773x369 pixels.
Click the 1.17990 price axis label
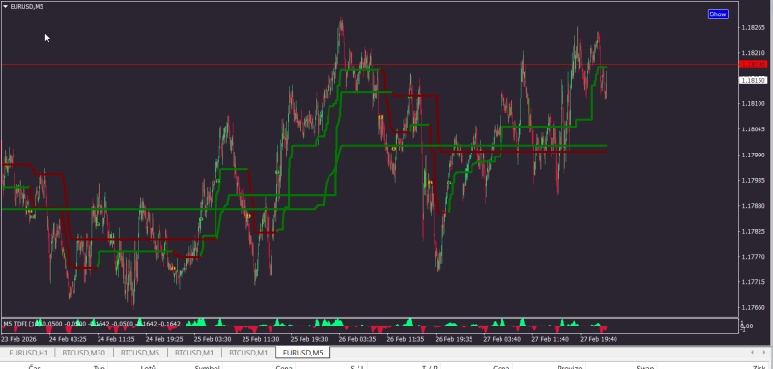click(x=754, y=156)
